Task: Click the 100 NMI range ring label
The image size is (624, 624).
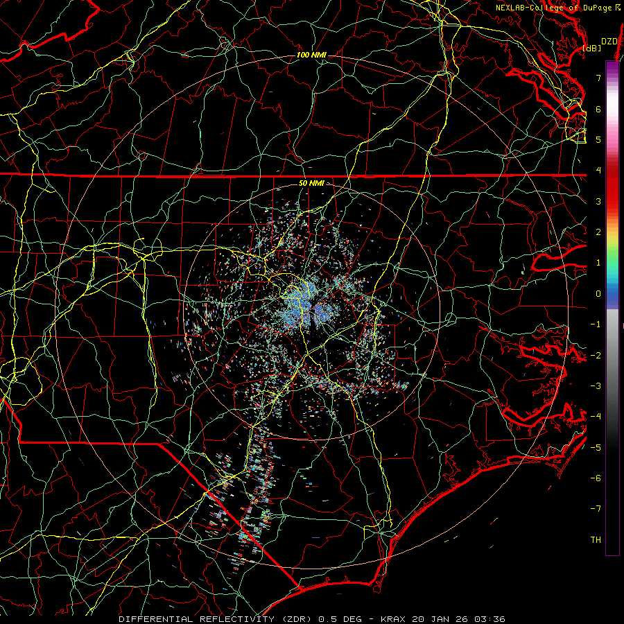Action: [x=311, y=55]
